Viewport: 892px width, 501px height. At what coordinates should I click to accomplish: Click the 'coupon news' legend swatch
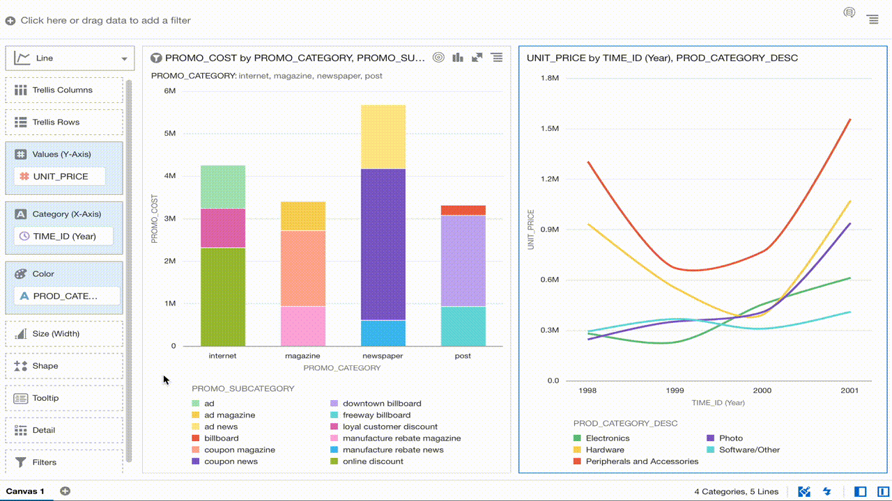pyautogui.click(x=196, y=461)
